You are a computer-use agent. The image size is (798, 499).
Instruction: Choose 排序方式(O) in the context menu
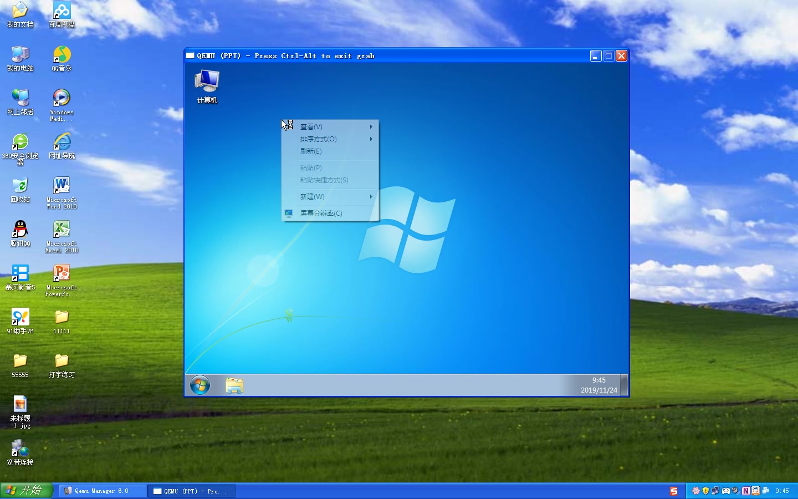pyautogui.click(x=330, y=139)
